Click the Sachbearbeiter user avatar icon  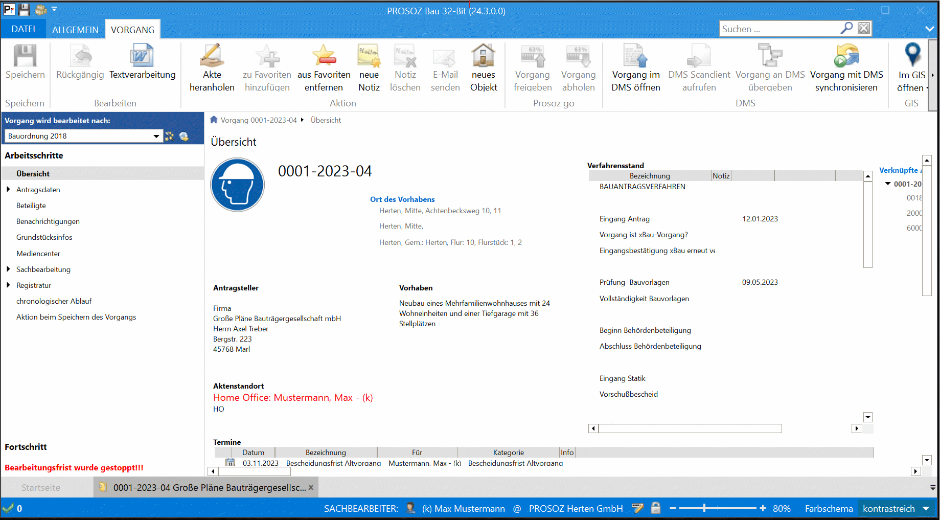pyautogui.click(x=410, y=508)
